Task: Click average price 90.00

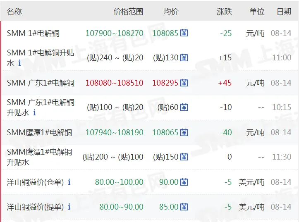Action: coord(169,182)
